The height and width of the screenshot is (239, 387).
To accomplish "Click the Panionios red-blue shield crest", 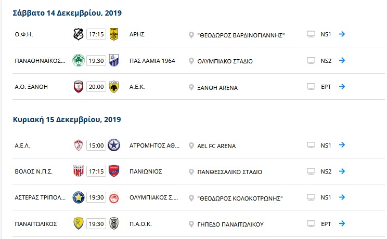I will point(114,171).
